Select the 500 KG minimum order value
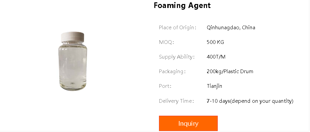The width and height of the screenshot is (310, 132). 215,42
